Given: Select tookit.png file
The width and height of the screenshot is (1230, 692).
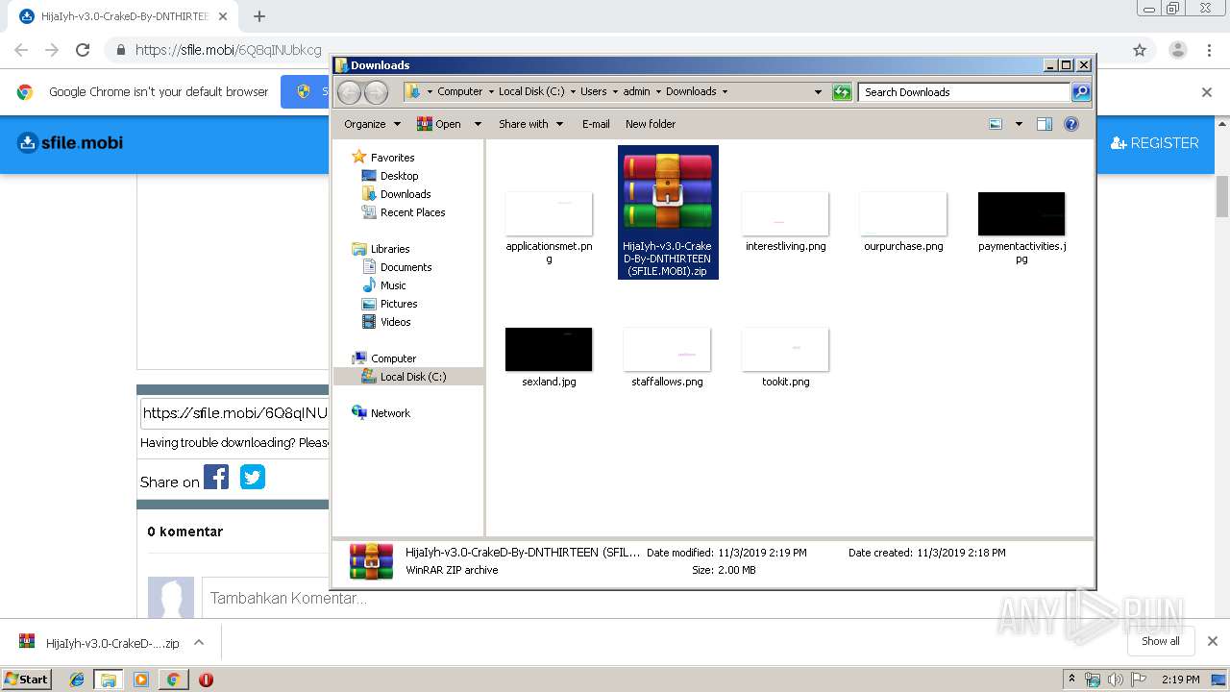Looking at the screenshot, I should tap(785, 358).
